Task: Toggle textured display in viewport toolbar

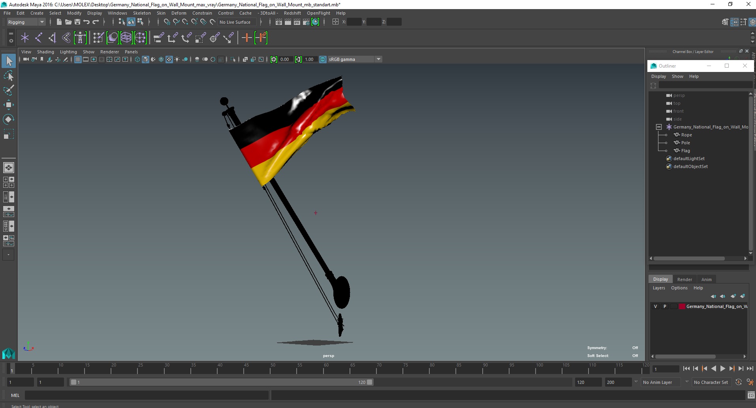Action: (x=169, y=59)
